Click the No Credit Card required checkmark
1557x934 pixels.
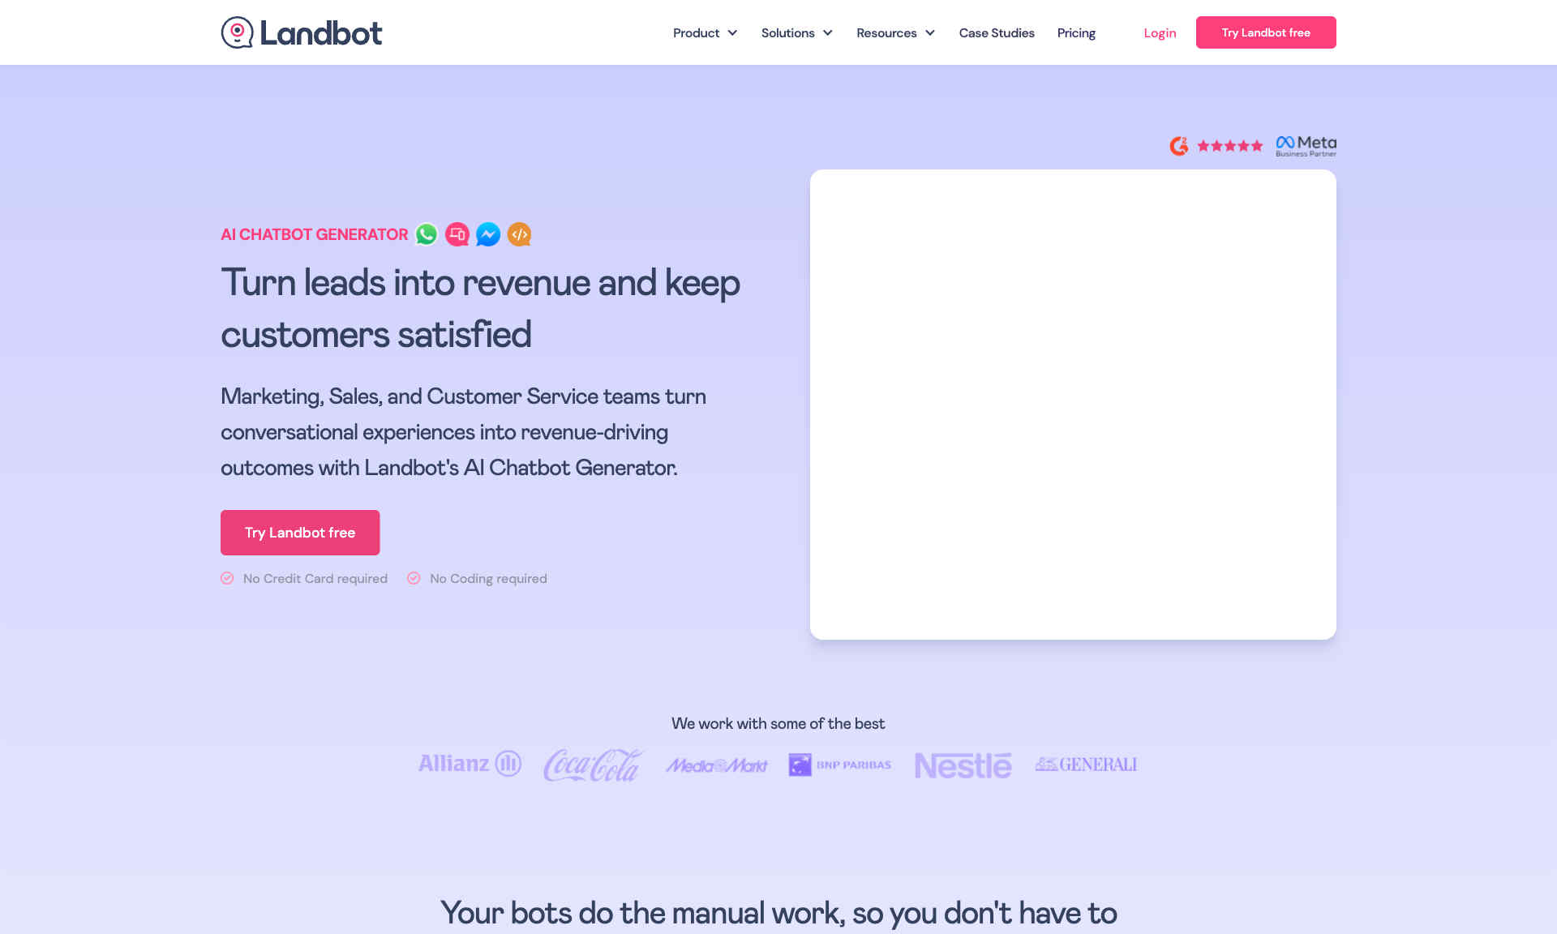(227, 578)
